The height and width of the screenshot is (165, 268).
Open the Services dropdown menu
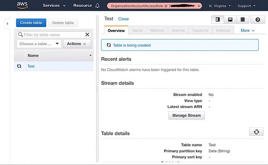coord(54,6)
